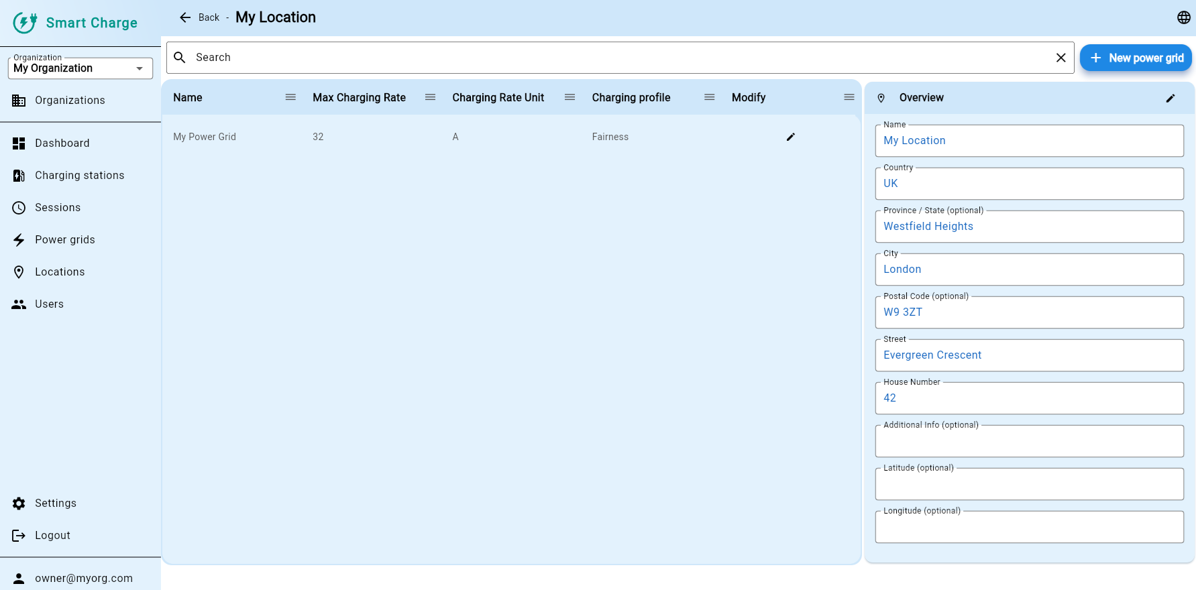Clear the search with the X icon
This screenshot has width=1196, height=590.
pyautogui.click(x=1061, y=58)
